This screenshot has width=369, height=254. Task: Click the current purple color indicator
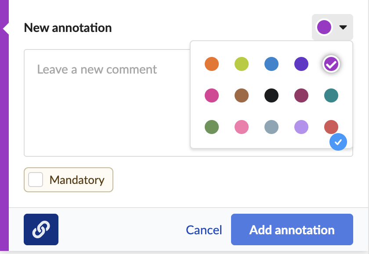(324, 27)
